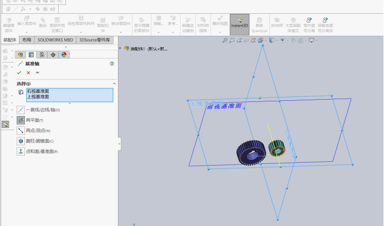Confirm datum axis with green checkmark
Viewport: 384px width, 226px height.
coord(19,73)
